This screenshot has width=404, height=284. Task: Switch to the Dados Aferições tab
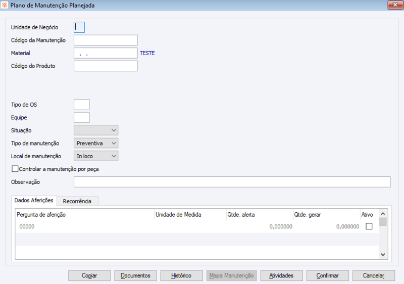34,200
